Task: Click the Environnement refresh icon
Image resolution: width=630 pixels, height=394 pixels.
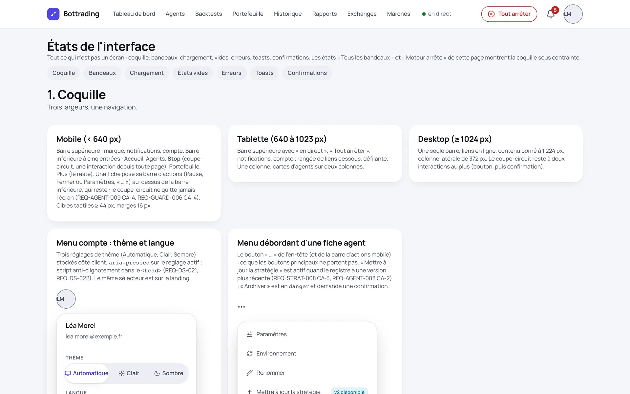Action: click(x=250, y=354)
